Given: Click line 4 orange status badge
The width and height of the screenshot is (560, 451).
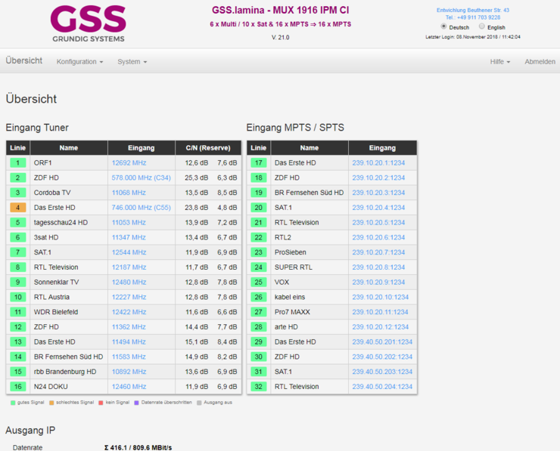Looking at the screenshot, I should (x=17, y=208).
